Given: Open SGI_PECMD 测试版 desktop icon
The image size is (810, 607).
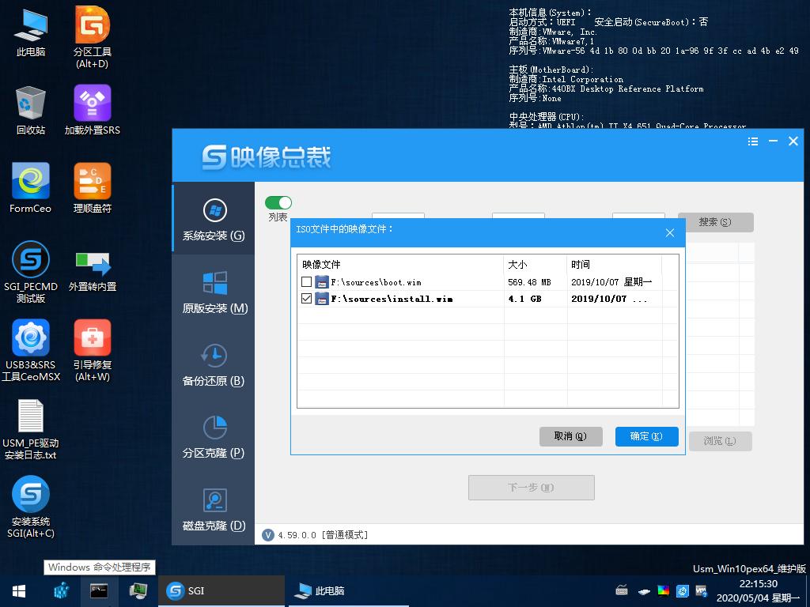Looking at the screenshot, I should (31, 272).
